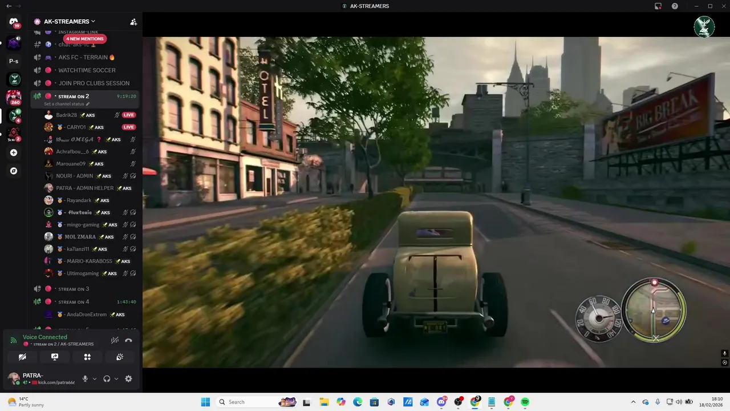Turn on camera button
The width and height of the screenshot is (730, 411).
[22, 357]
